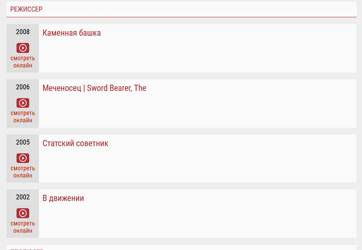Select the РЕЖИССЕР section heading
Viewport: 362px width, 250px height.
coord(26,9)
